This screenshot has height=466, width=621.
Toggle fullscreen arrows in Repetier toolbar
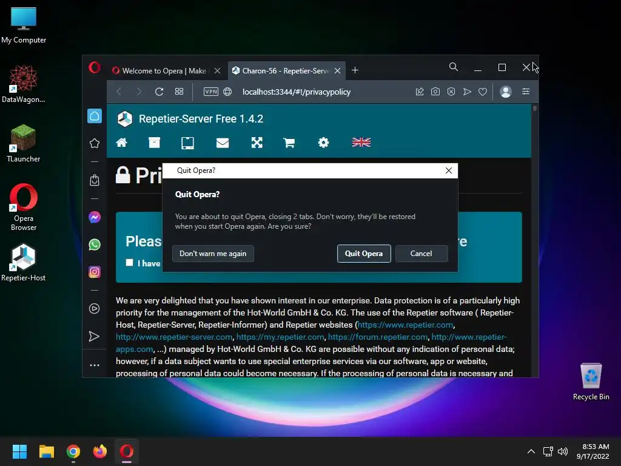(257, 143)
